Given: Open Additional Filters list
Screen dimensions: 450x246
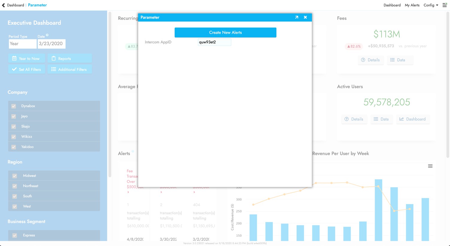Looking at the screenshot, I should click(69, 70).
